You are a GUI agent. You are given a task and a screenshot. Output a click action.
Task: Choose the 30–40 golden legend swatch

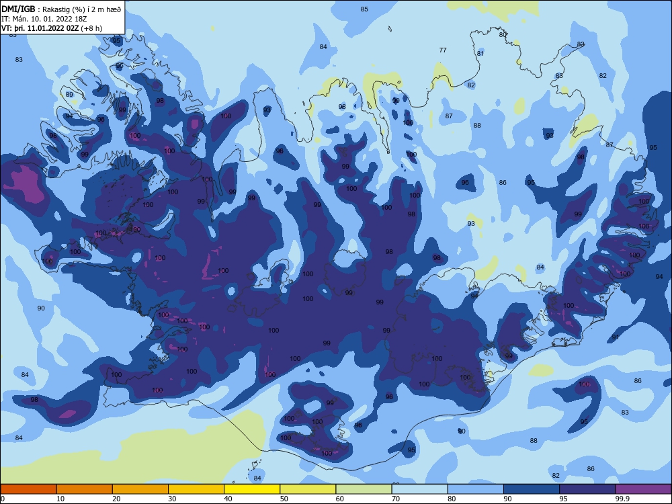pyautogui.click(x=196, y=489)
